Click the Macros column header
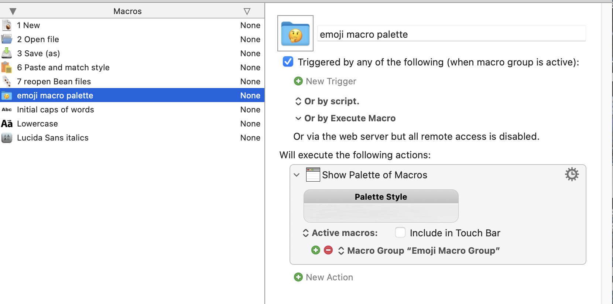The width and height of the screenshot is (613, 304). point(127,11)
